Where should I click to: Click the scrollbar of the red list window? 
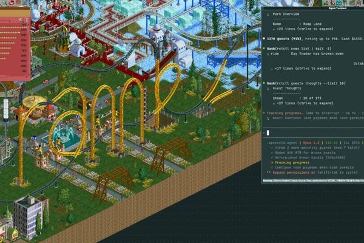pyautogui.click(x=29, y=49)
